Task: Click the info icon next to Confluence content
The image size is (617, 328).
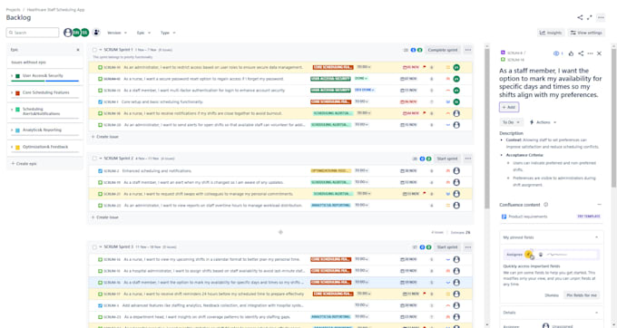Action: point(546,205)
